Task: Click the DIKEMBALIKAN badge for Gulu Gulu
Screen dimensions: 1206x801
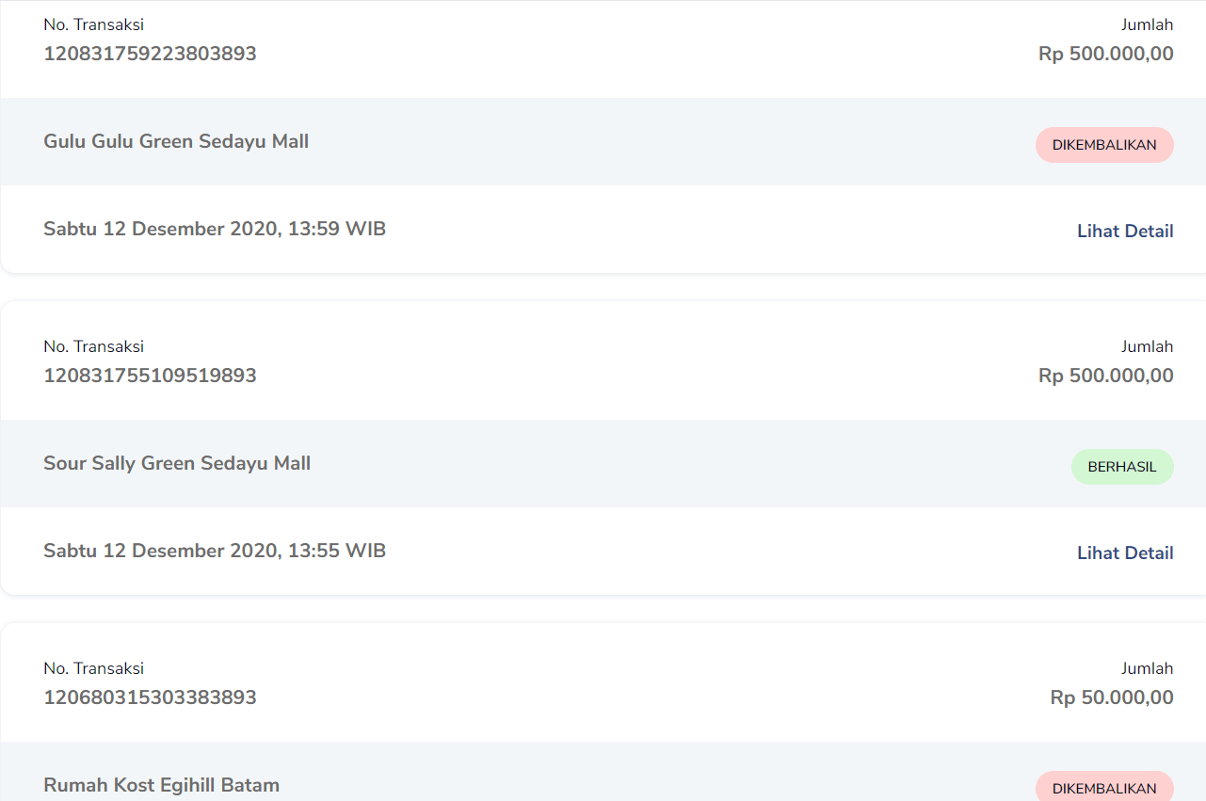Action: 1104,145
